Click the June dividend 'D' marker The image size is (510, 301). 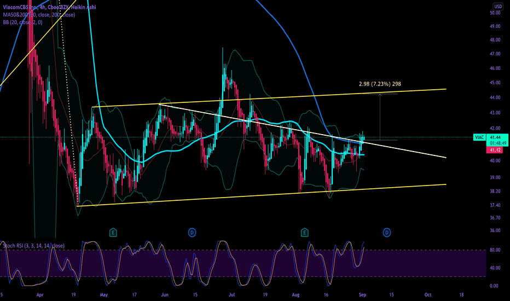coord(192,233)
